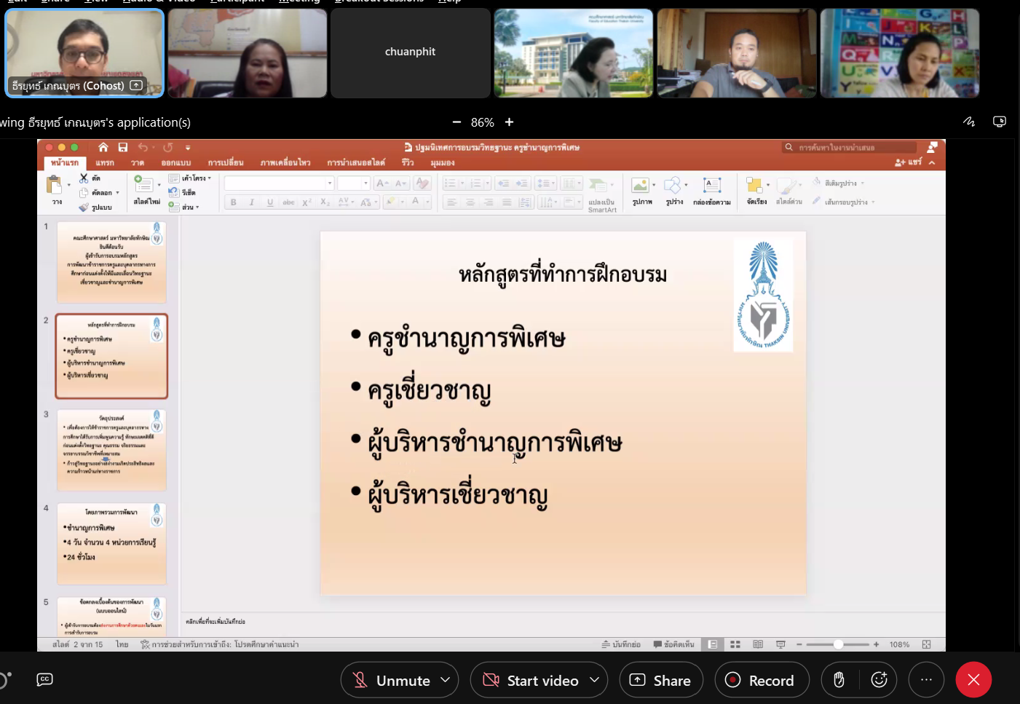Screen dimensions: 1020x704
Task: Fit slide to window icon
Action: [x=926, y=644]
